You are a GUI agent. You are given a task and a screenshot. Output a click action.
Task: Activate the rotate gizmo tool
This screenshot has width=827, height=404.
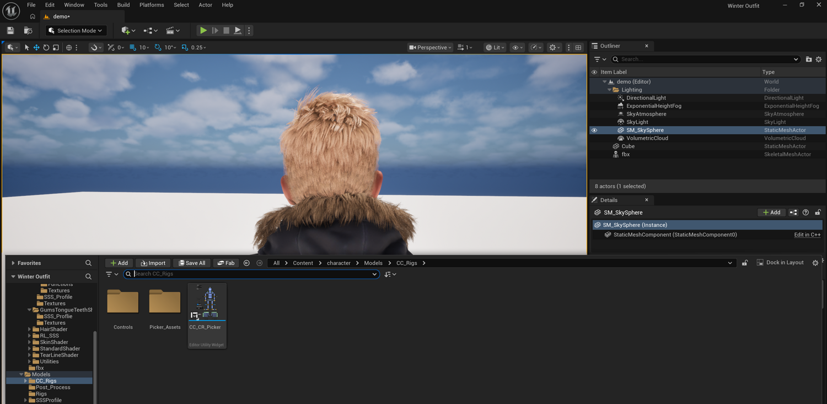tap(46, 48)
